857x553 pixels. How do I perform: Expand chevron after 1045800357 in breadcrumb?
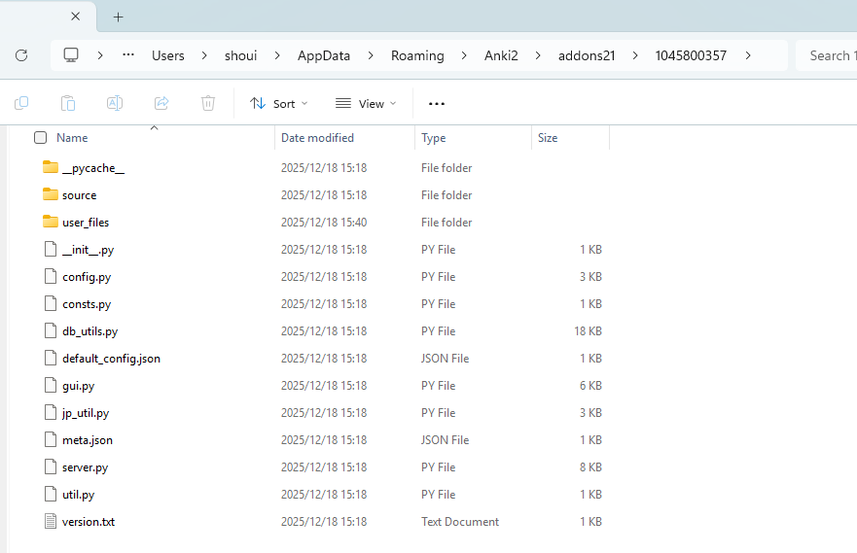pyautogui.click(x=748, y=55)
